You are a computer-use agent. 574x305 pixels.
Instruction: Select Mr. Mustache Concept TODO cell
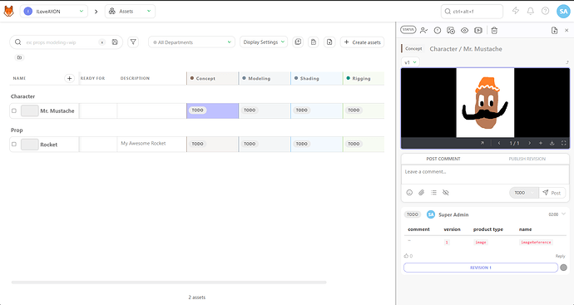point(213,111)
